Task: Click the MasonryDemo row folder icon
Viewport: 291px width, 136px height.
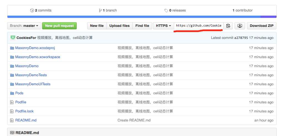Action: pos(12,66)
